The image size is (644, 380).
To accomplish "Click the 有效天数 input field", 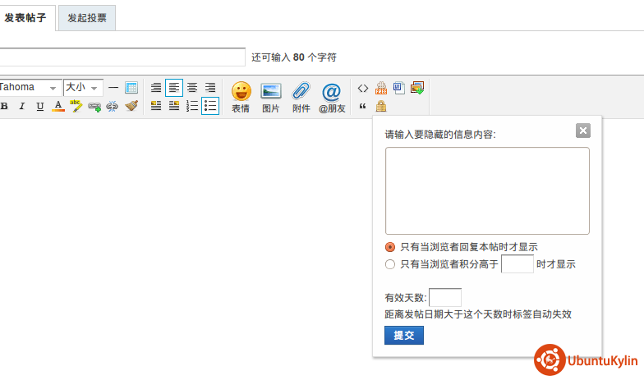I will pos(445,297).
